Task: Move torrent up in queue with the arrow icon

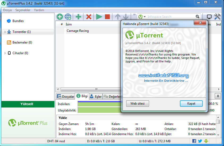Action: coord(118,17)
